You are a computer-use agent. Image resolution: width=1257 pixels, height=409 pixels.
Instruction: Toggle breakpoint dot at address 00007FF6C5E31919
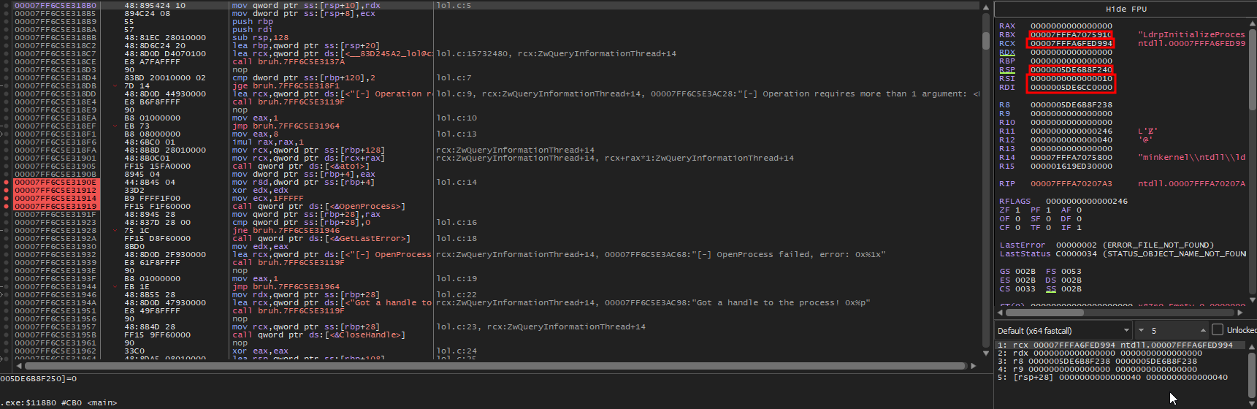[x=7, y=207]
